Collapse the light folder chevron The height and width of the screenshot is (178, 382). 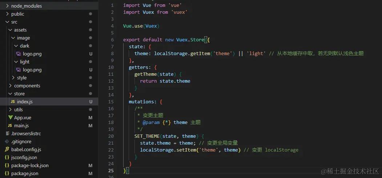[x=16, y=62]
